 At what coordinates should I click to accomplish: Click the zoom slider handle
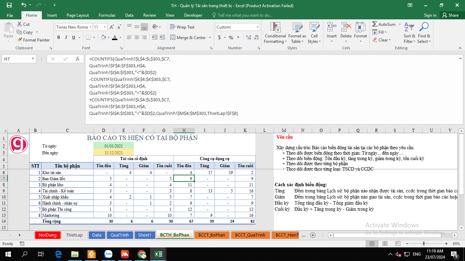[423, 244]
